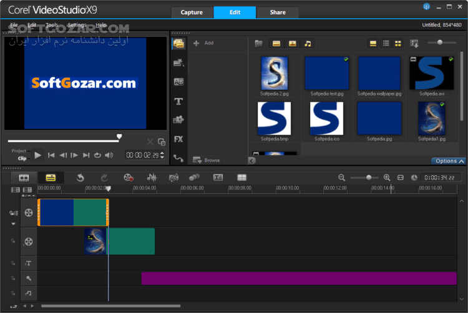Play the preview clip
Screen dimensions: 468x313
click(x=37, y=155)
